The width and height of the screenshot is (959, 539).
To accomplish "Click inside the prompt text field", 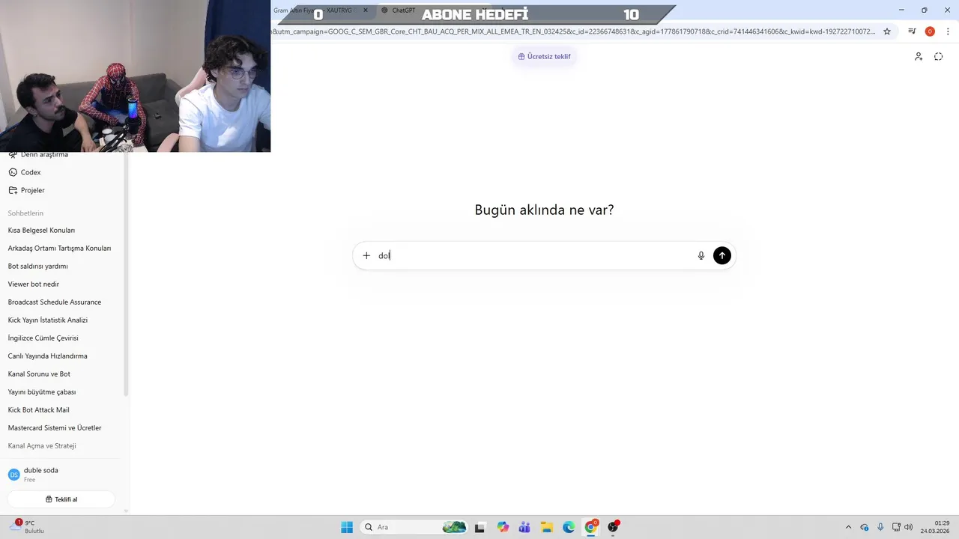I will (x=536, y=255).
